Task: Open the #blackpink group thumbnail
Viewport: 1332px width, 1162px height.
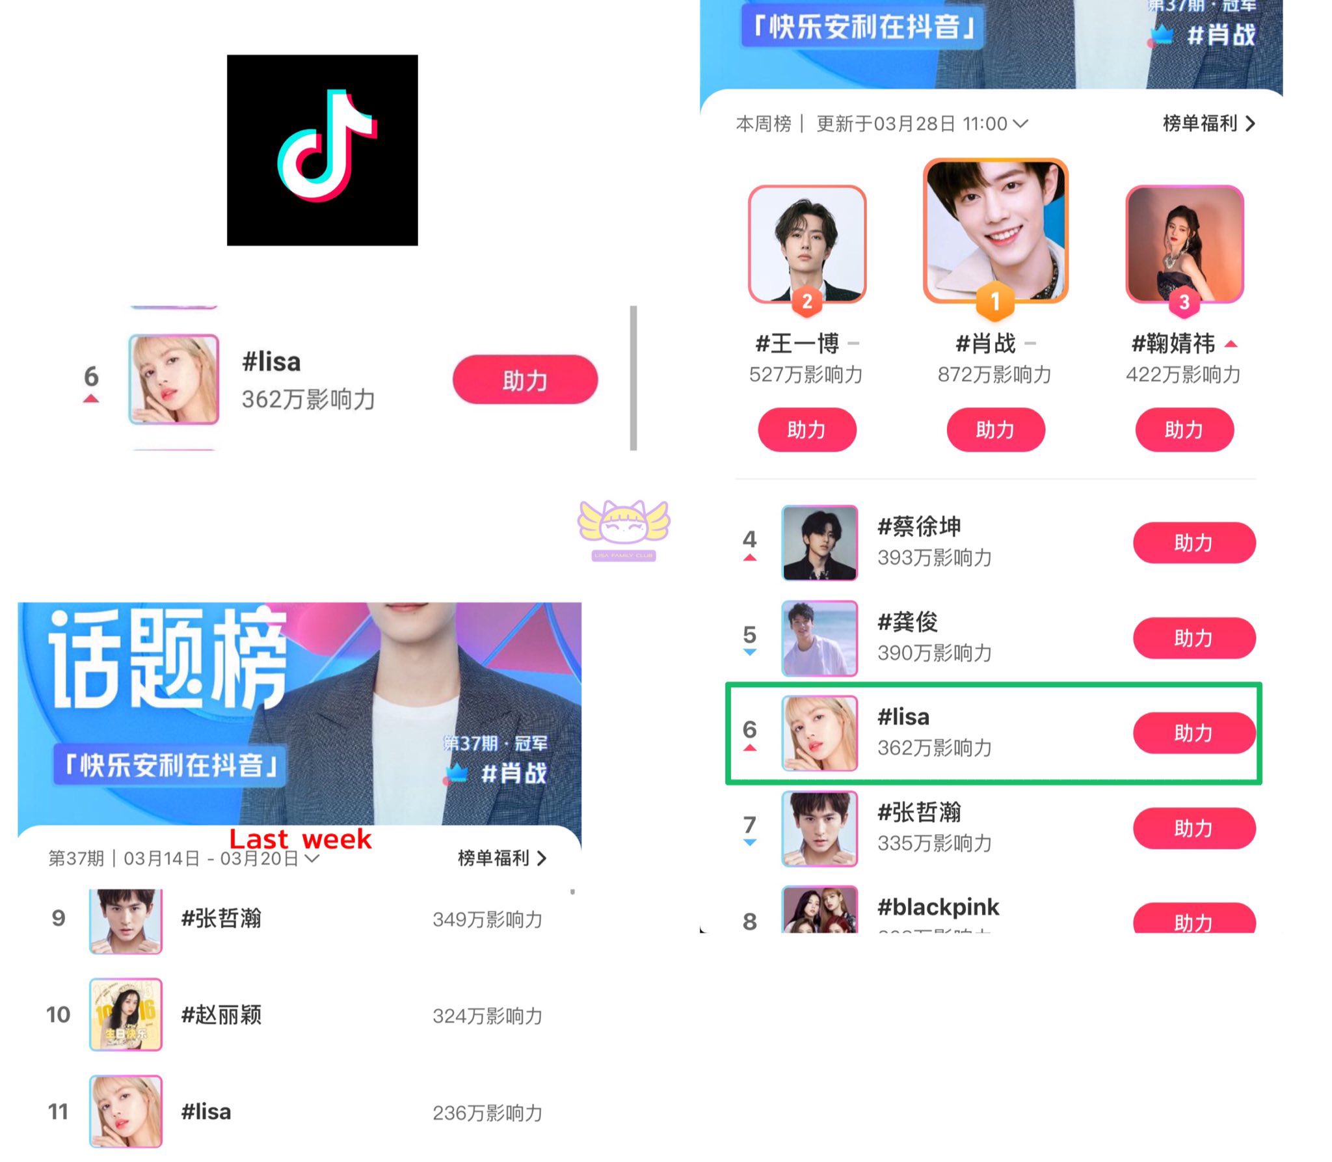Action: click(x=819, y=910)
